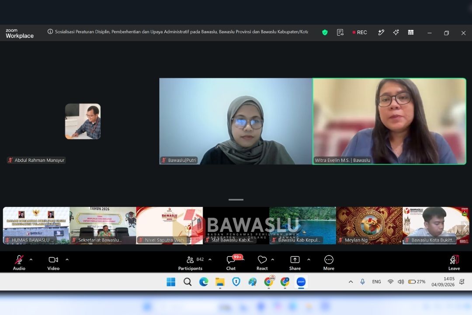
Task: Select Abdul Rahman Mansyur's profile picture
Action: [x=83, y=122]
